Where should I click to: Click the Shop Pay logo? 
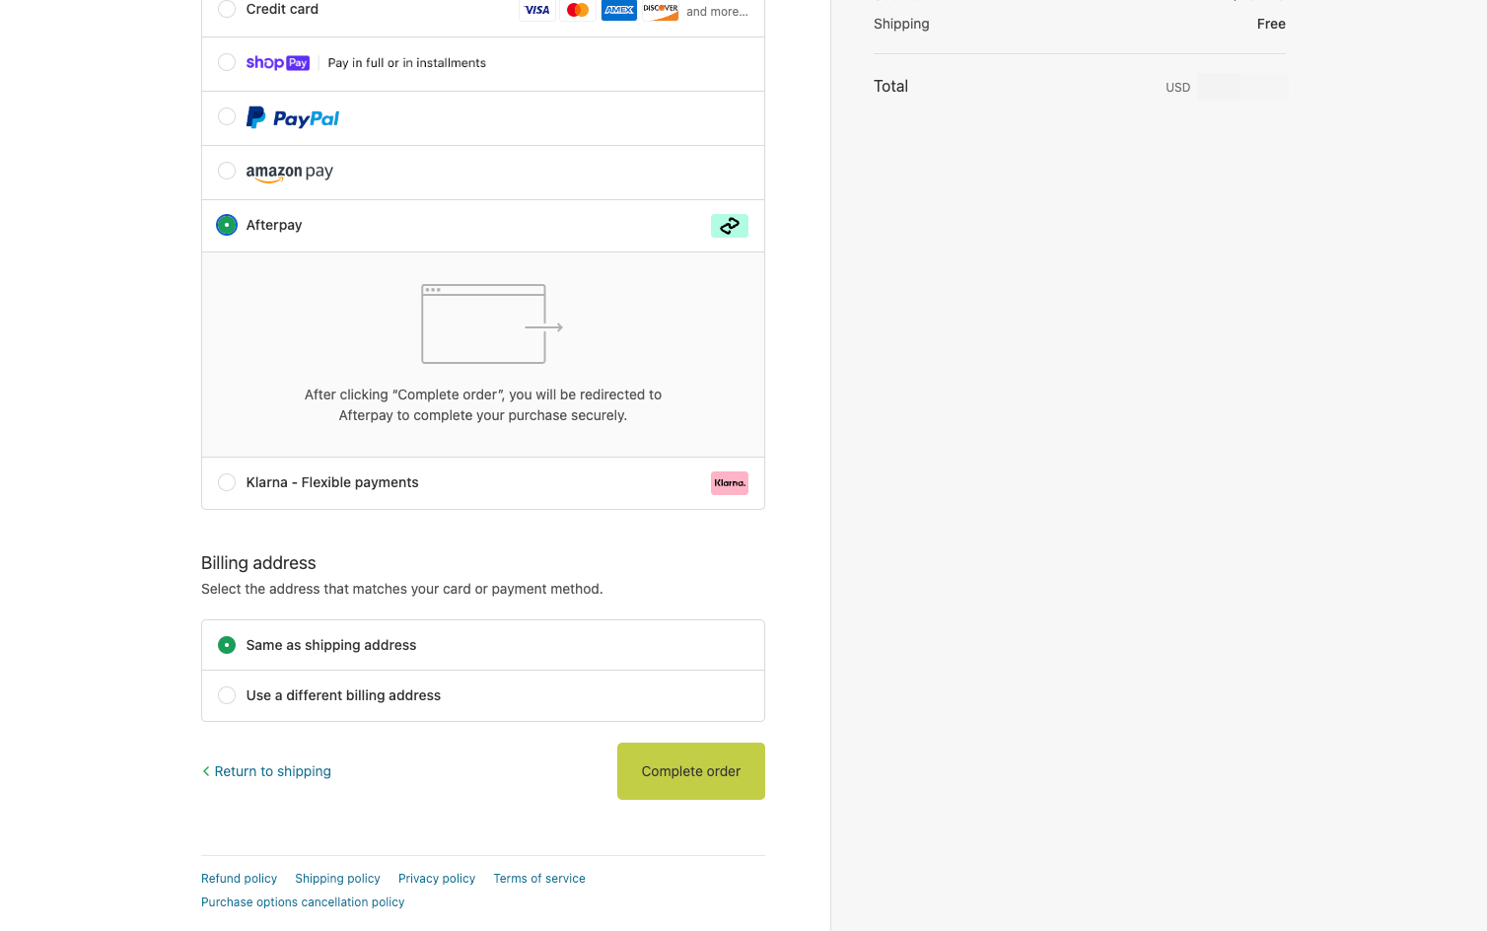point(278,63)
